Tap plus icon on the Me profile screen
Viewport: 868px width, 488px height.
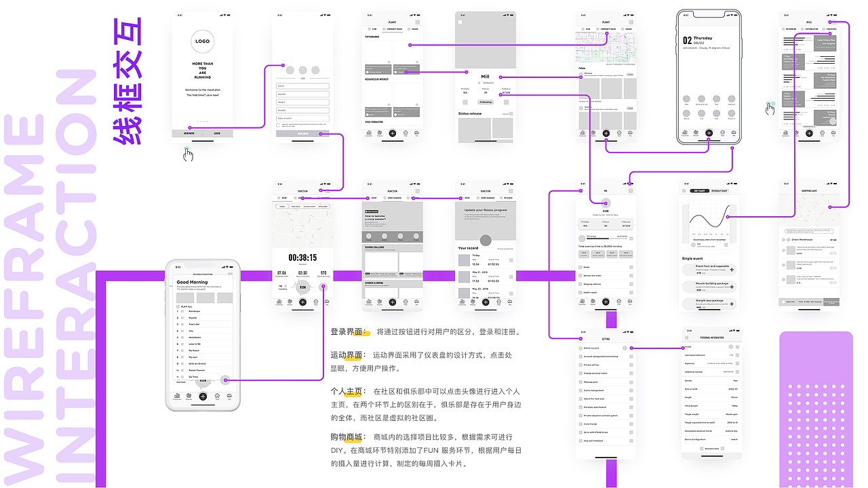pos(606,302)
